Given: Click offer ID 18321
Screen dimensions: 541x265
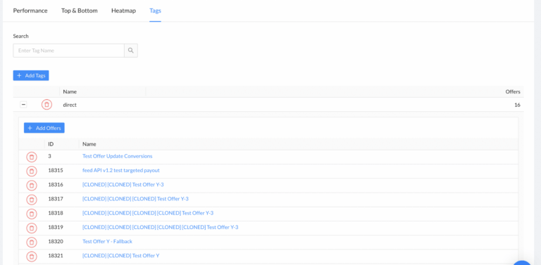Looking at the screenshot, I should click(x=56, y=256).
